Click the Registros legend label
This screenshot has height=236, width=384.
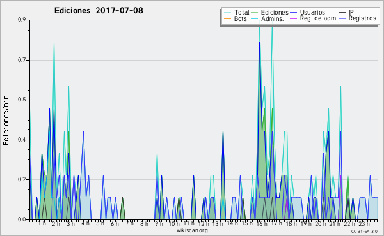(x=362, y=18)
